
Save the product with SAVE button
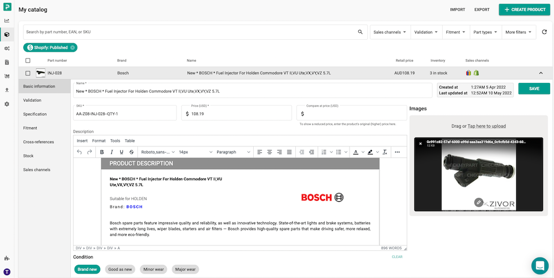coord(534,89)
